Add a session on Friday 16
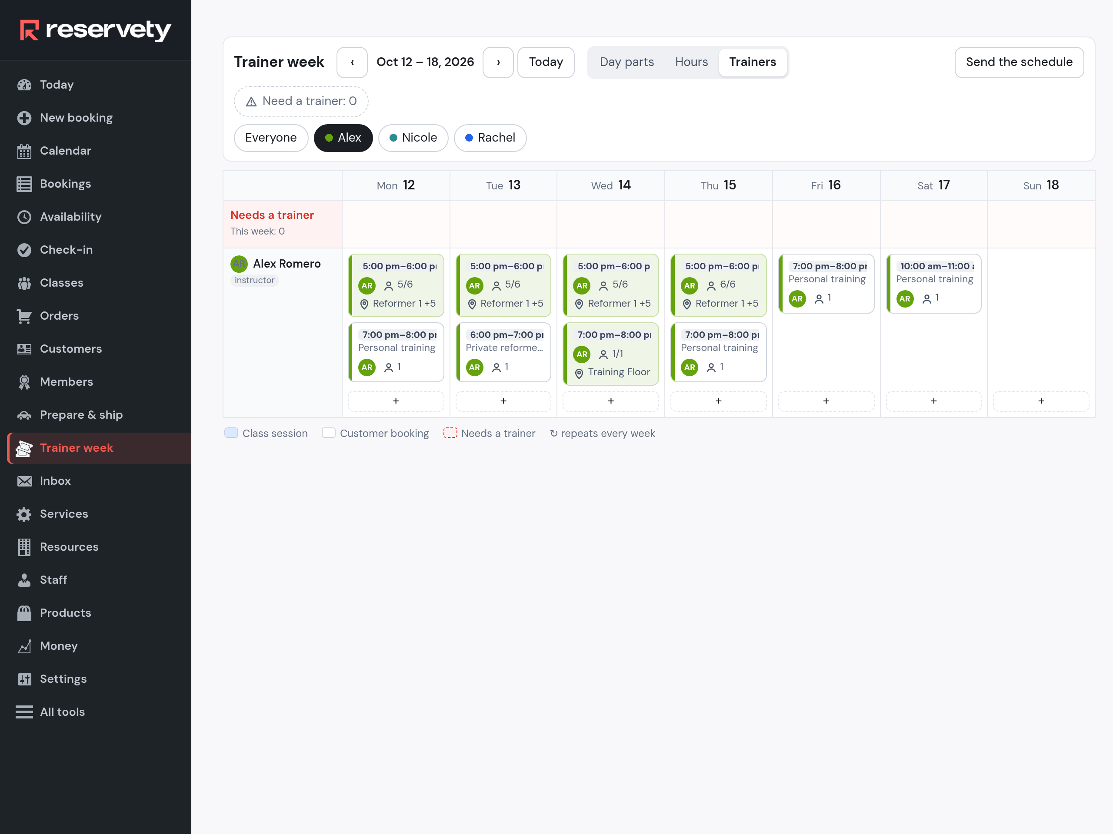Image resolution: width=1113 pixels, height=834 pixels. [x=826, y=401]
